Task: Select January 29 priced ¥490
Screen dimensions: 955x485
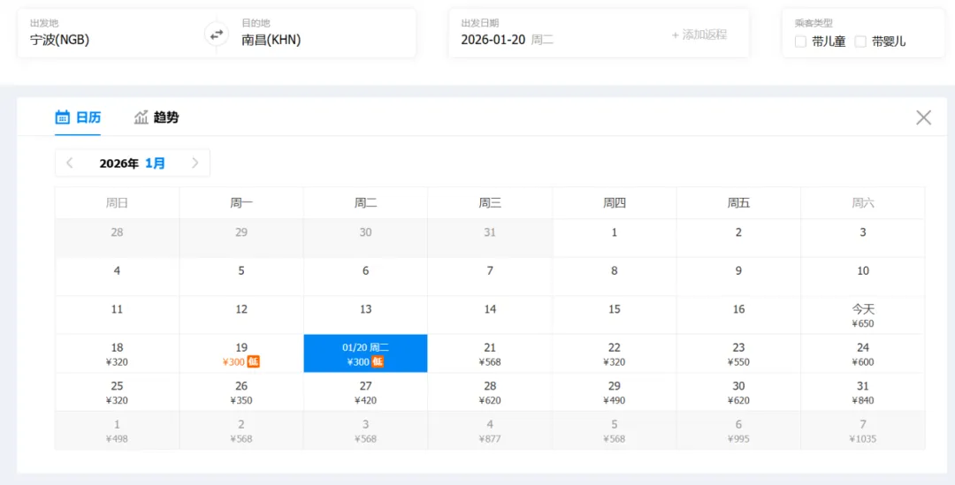Action: (x=614, y=392)
